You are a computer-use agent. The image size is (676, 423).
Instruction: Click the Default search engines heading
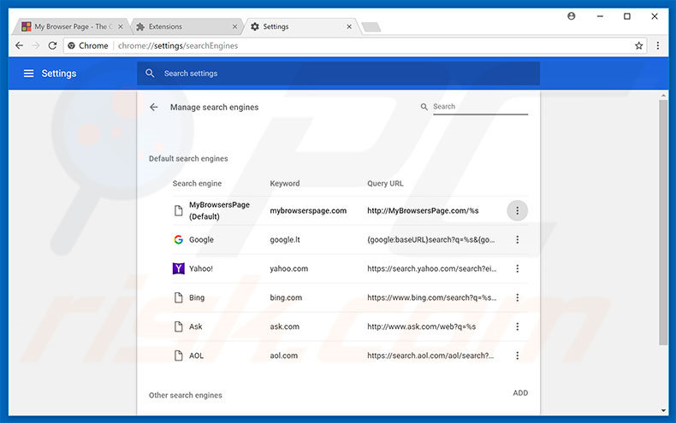pos(188,158)
